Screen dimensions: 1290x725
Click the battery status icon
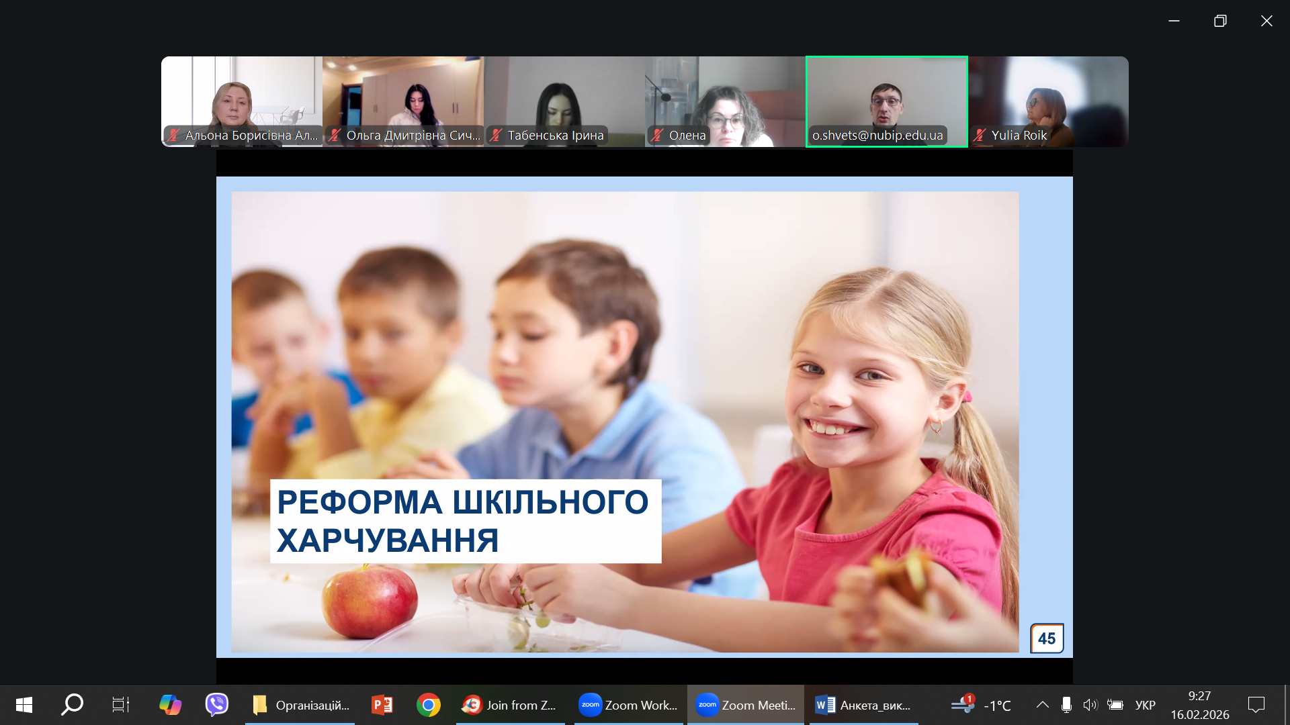[1115, 705]
